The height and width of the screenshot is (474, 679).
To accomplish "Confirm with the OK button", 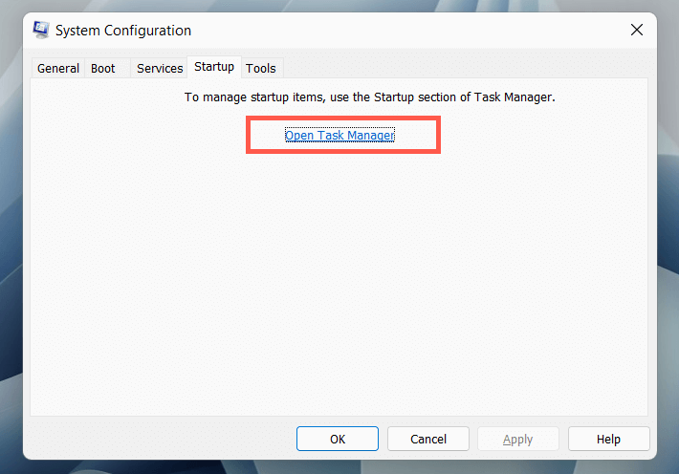I will point(338,440).
